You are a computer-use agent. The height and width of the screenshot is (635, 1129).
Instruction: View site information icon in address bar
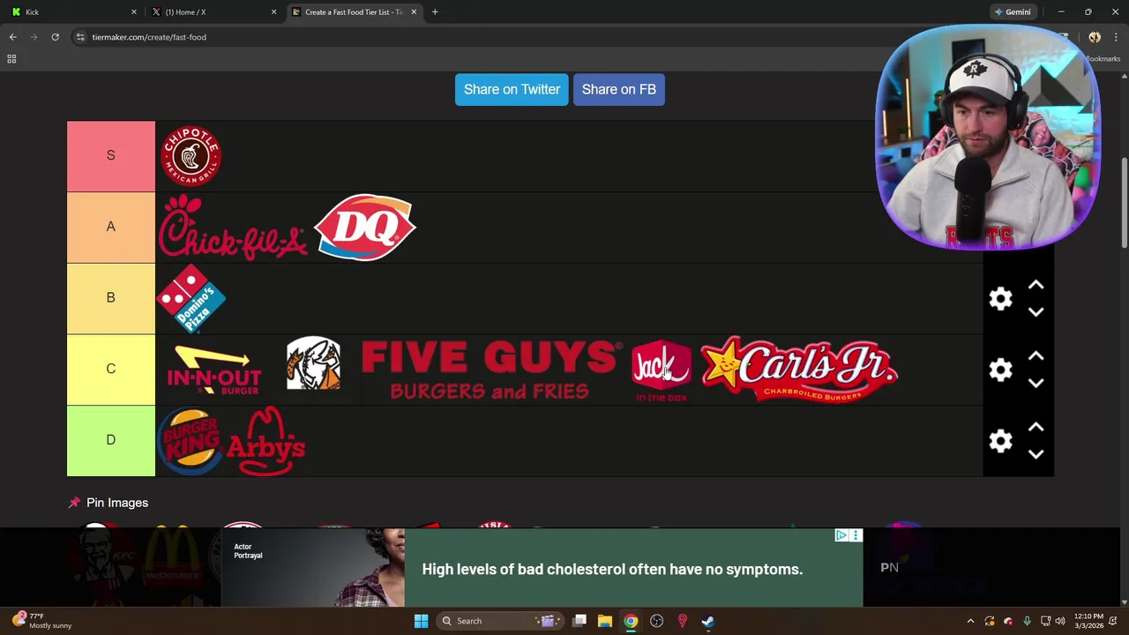pyautogui.click(x=80, y=37)
